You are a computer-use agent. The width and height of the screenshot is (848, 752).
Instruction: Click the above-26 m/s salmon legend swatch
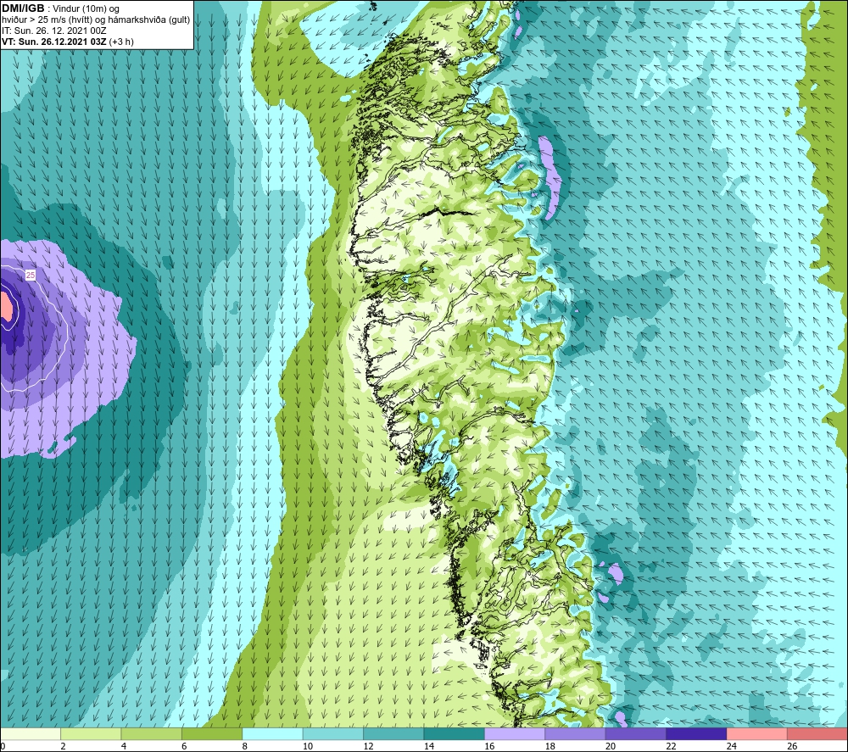817,733
